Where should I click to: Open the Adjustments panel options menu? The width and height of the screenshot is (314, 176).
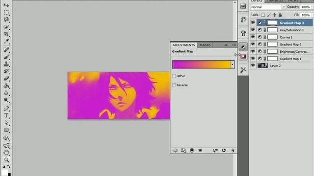pyautogui.click(x=234, y=45)
